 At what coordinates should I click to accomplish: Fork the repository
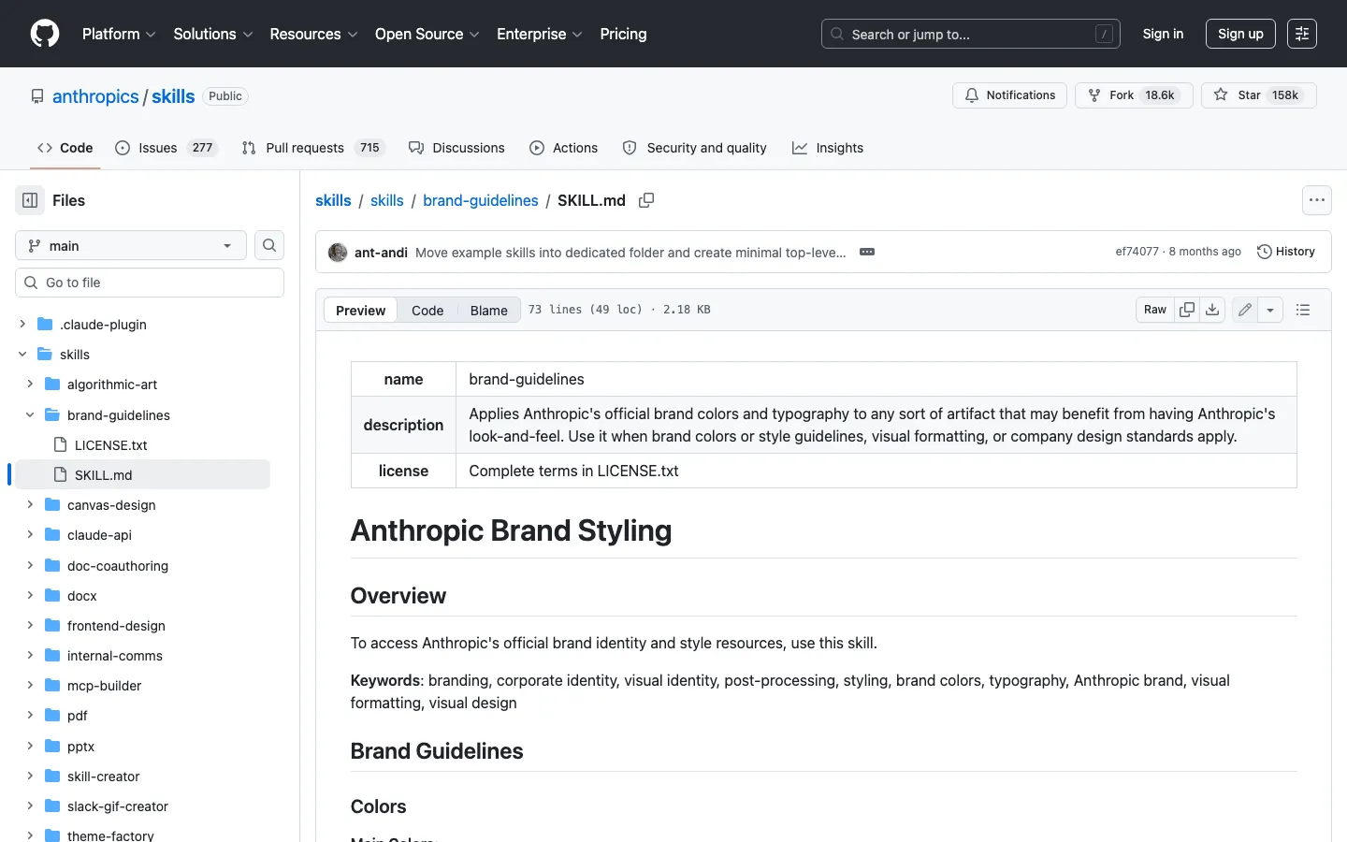(x=1134, y=95)
